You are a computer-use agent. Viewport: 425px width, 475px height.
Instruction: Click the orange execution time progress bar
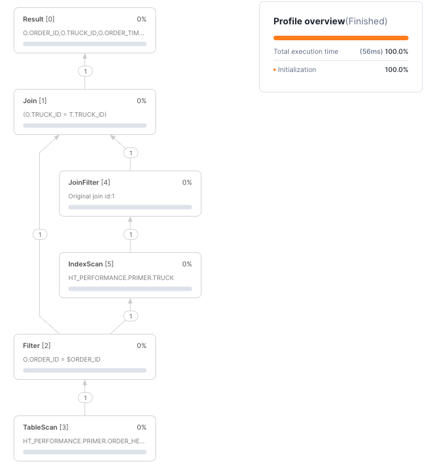click(x=340, y=38)
